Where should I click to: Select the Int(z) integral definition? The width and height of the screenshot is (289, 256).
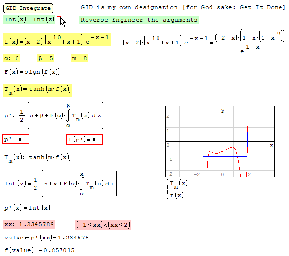tap(60, 184)
